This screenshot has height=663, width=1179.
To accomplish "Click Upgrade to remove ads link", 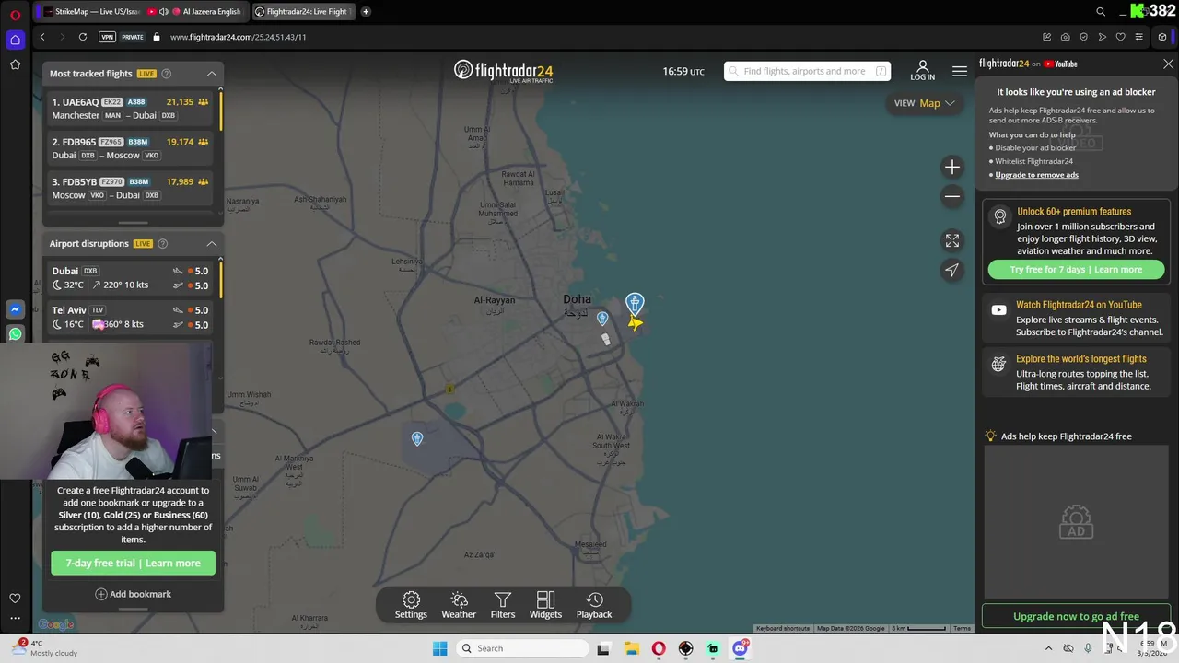I will pyautogui.click(x=1036, y=175).
